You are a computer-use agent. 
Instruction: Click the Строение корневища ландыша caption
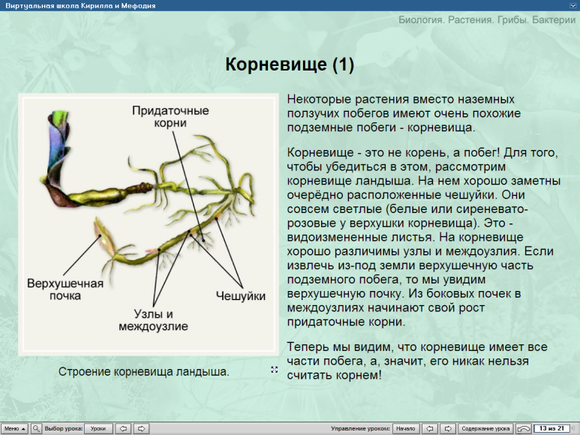[144, 371]
